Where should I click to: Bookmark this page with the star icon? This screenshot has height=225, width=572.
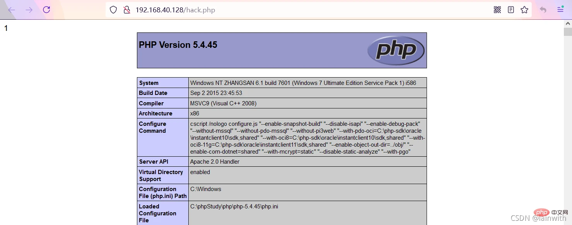click(x=524, y=10)
